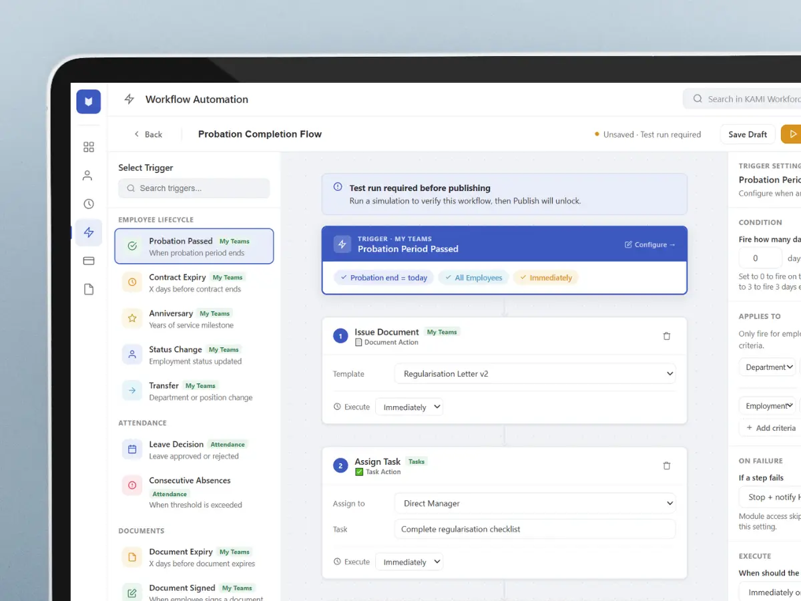Screen dimensions: 801x601
Task: Click the Leave Decision calendar icon
Action: pos(132,449)
